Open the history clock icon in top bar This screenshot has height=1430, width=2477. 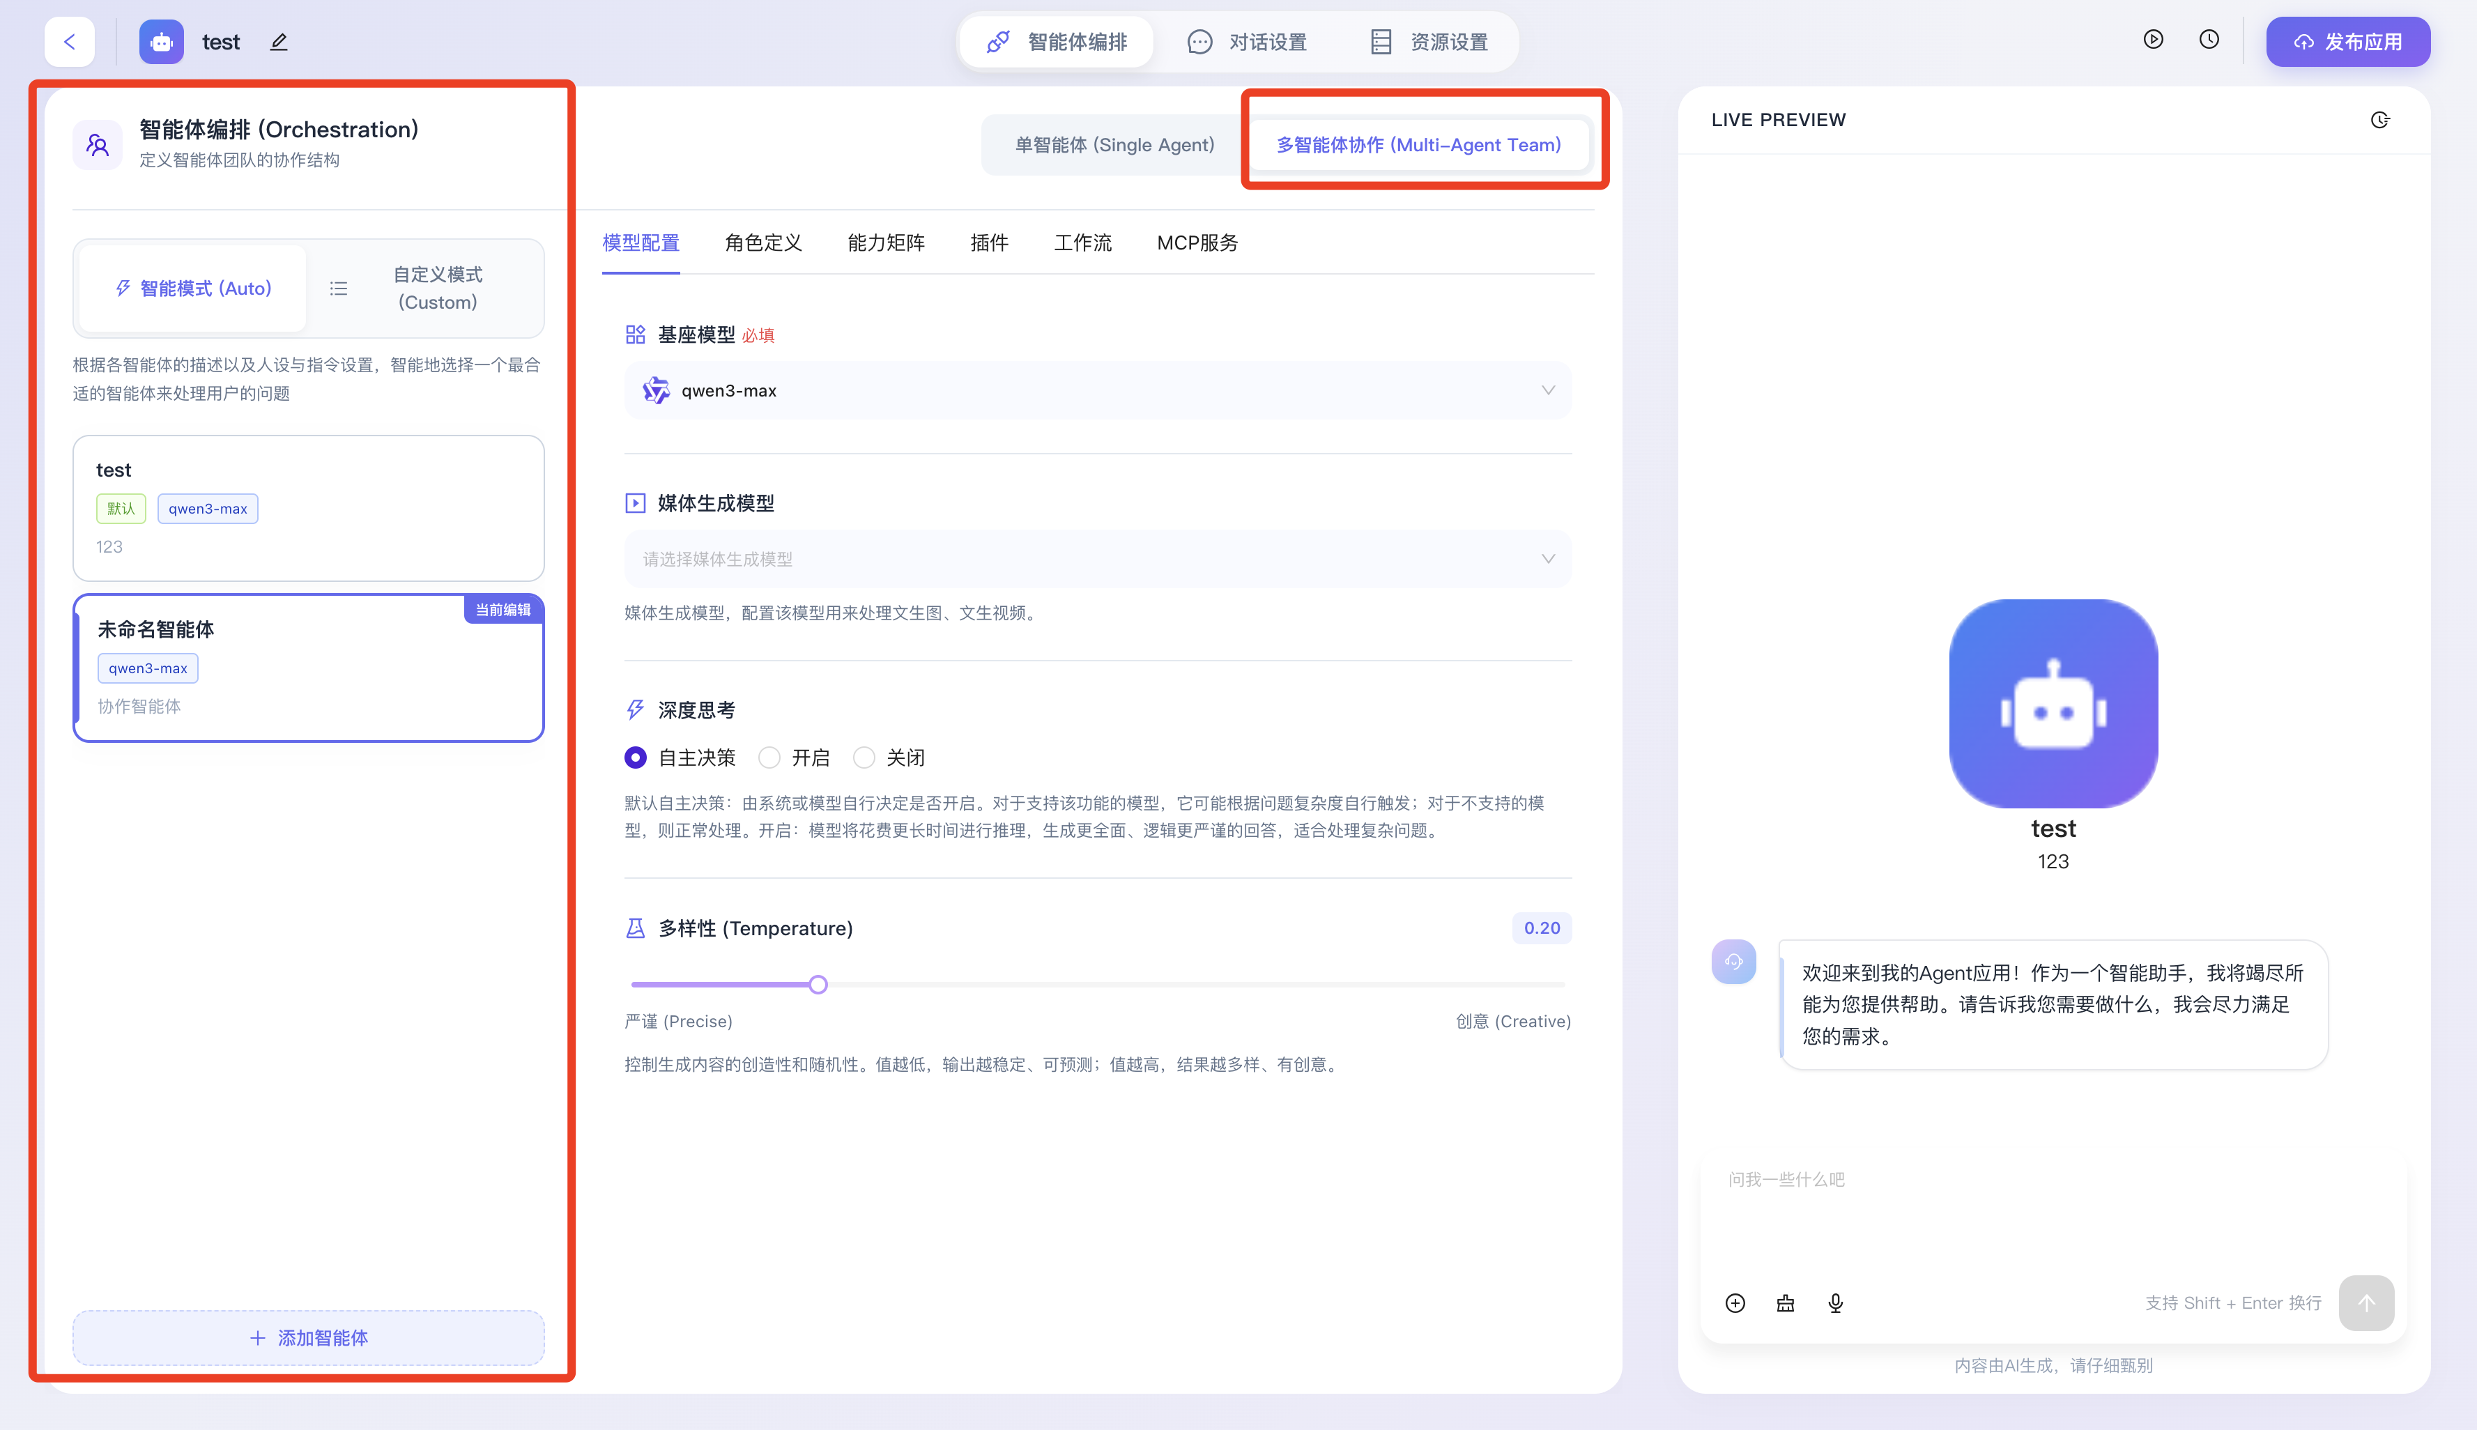(x=2209, y=39)
